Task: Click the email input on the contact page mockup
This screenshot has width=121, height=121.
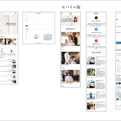Action: (x=33, y=20)
